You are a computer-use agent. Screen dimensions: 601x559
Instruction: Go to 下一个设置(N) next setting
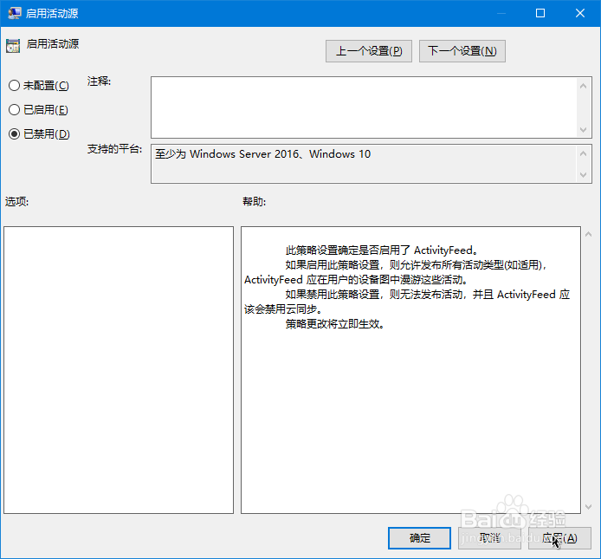click(x=462, y=51)
